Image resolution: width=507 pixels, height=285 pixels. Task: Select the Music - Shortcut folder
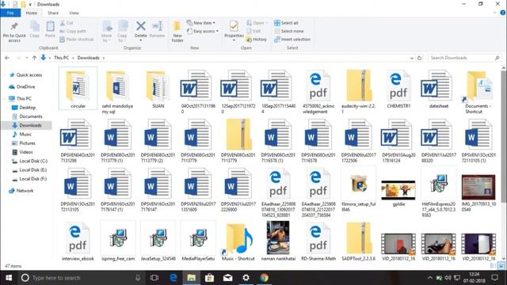click(238, 241)
